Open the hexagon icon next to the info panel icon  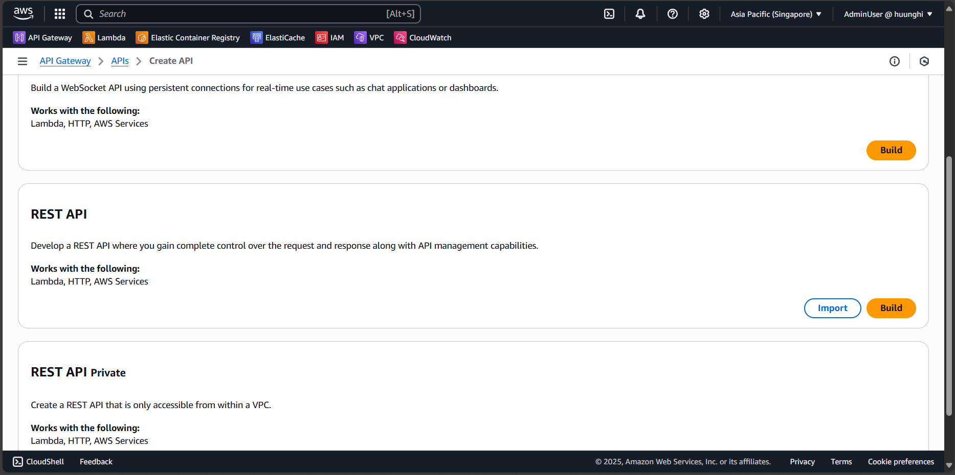924,61
